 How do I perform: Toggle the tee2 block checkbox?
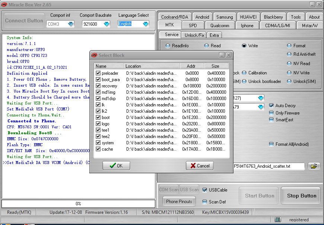(98, 136)
